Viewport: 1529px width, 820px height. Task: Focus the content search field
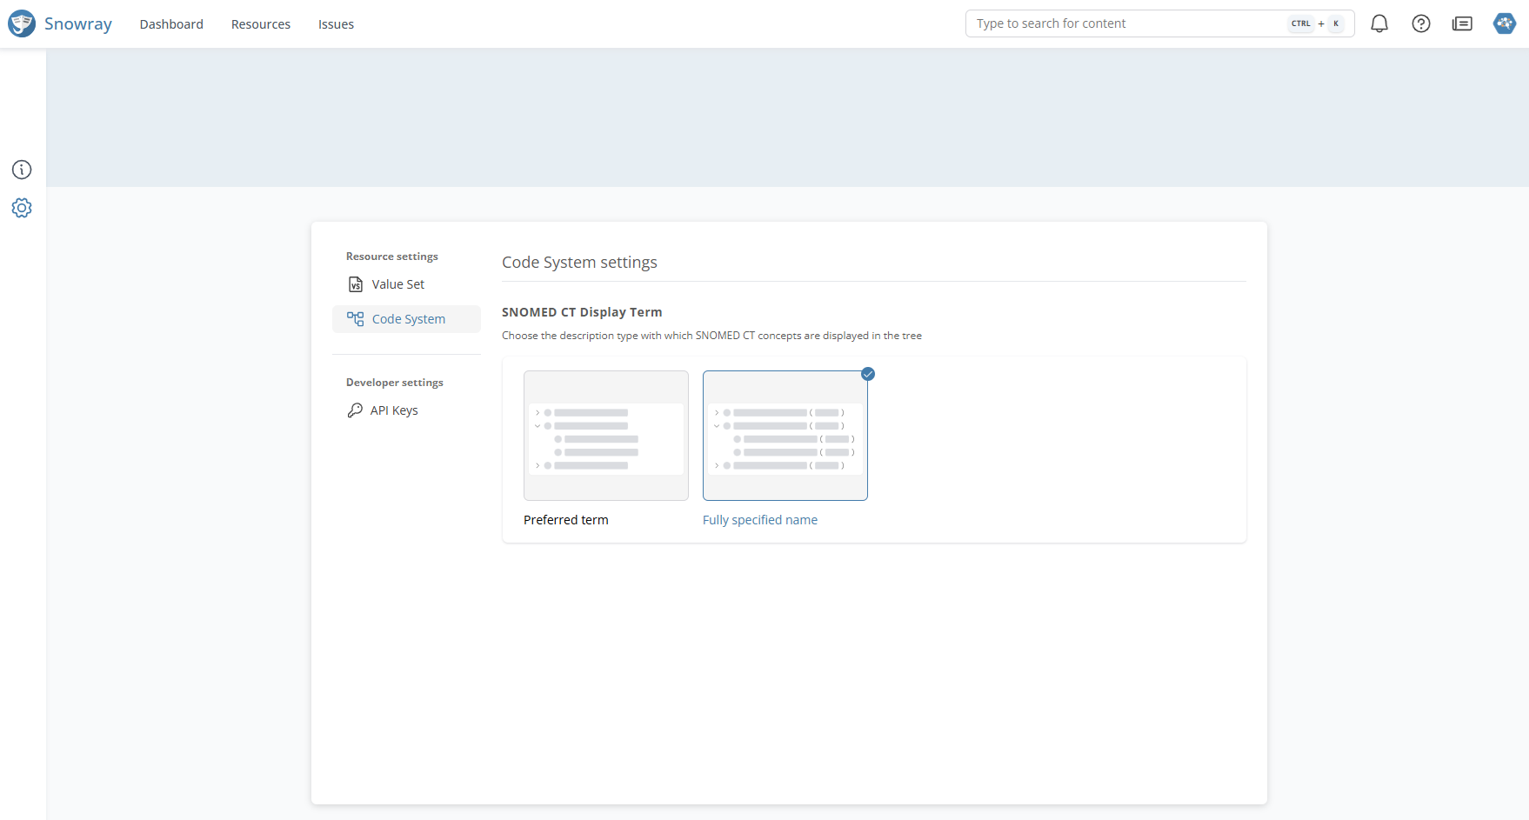(x=1126, y=23)
